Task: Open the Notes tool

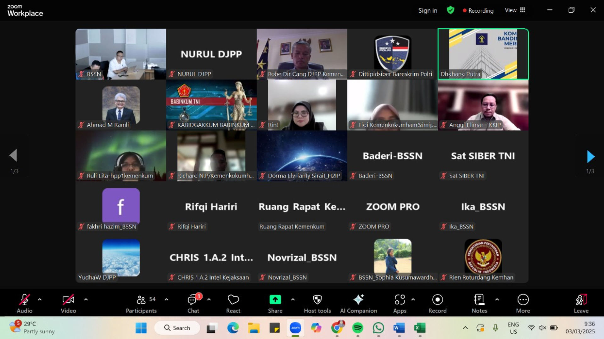Action: coord(479,303)
